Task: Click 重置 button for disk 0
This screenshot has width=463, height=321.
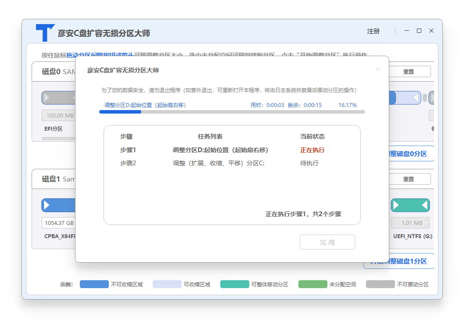Action: (x=409, y=71)
